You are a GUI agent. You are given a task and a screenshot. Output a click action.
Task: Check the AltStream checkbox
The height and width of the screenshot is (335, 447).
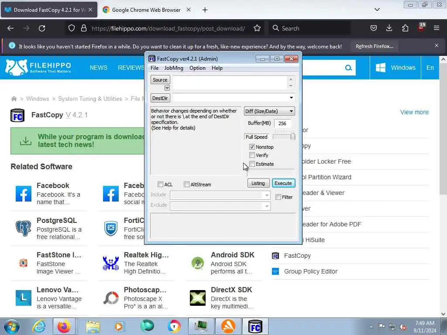[186, 185]
